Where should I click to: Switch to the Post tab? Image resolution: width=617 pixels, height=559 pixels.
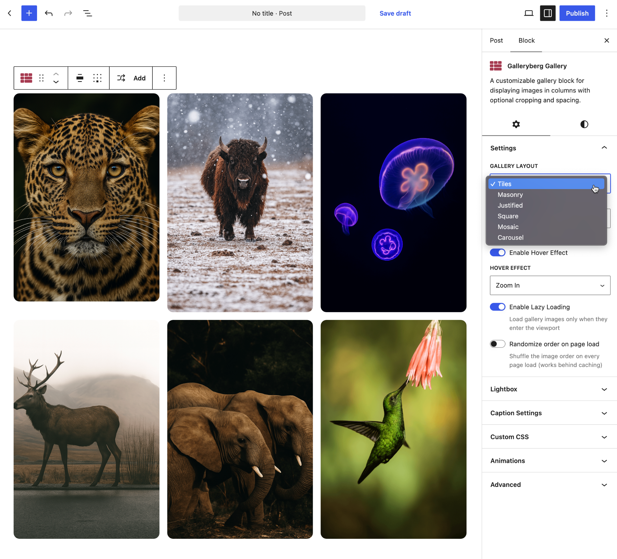coord(496,40)
